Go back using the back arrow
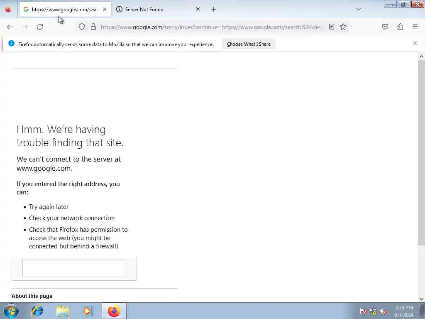The image size is (425, 319). tap(10, 27)
